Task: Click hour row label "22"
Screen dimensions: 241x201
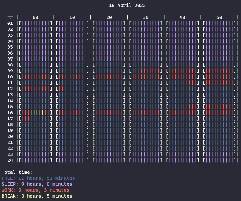Action: [x=10, y=148]
